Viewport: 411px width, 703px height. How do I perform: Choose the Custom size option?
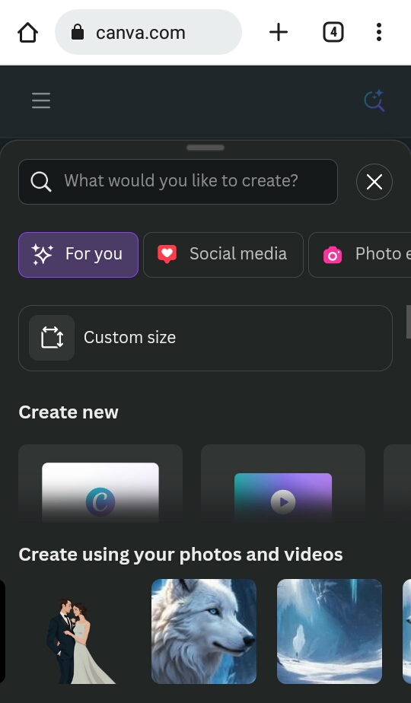[x=205, y=338]
